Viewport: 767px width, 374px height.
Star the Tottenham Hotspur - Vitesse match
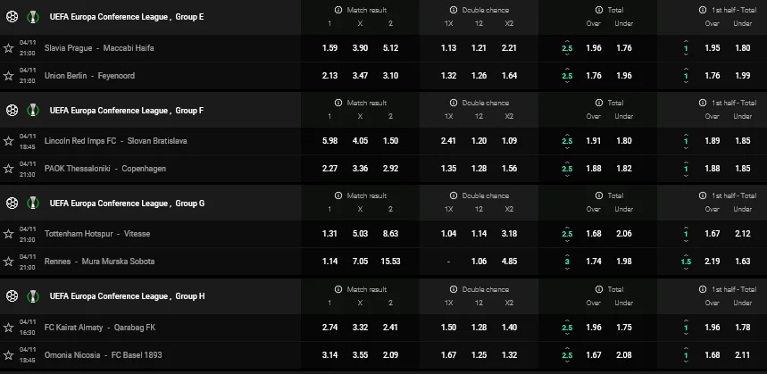[9, 234]
